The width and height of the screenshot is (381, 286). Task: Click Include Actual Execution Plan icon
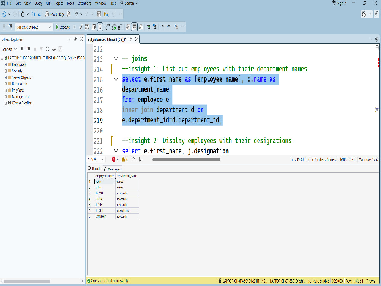click(x=107, y=27)
